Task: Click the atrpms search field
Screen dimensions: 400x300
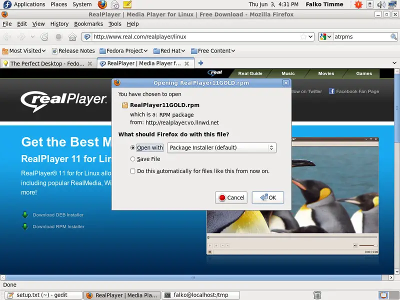Action: tap(361, 36)
